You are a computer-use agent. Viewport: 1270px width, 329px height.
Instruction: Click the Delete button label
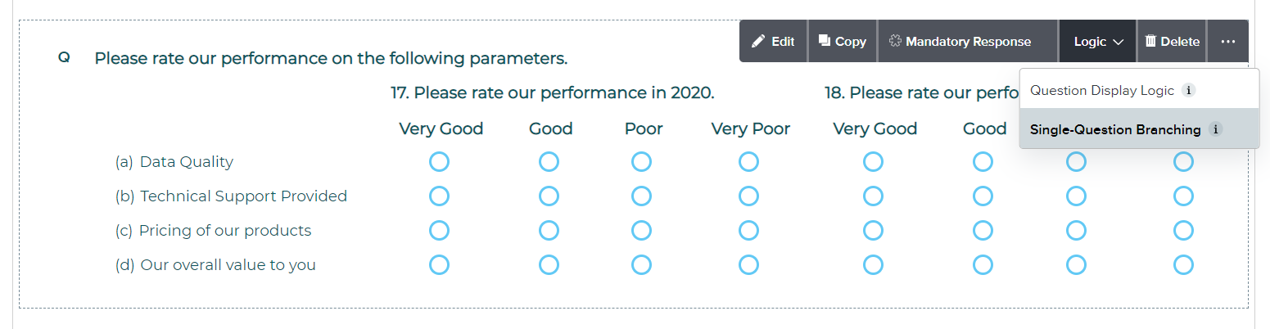click(x=1180, y=42)
